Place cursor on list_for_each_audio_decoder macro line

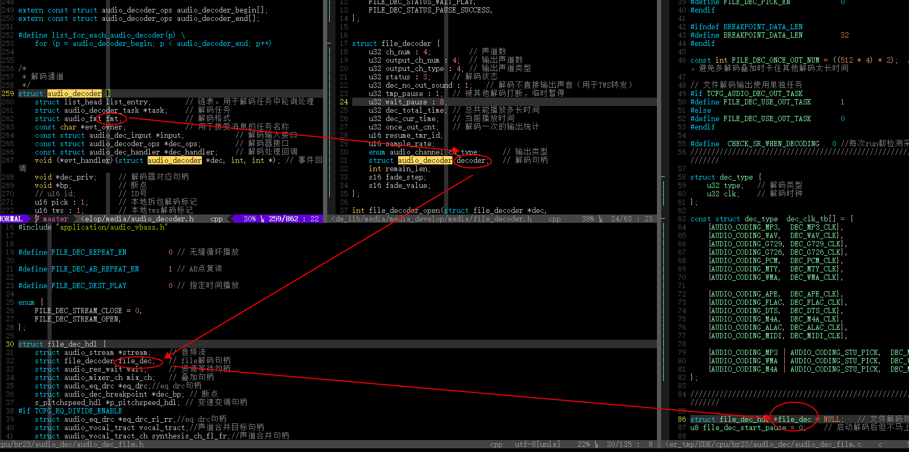coord(102,35)
